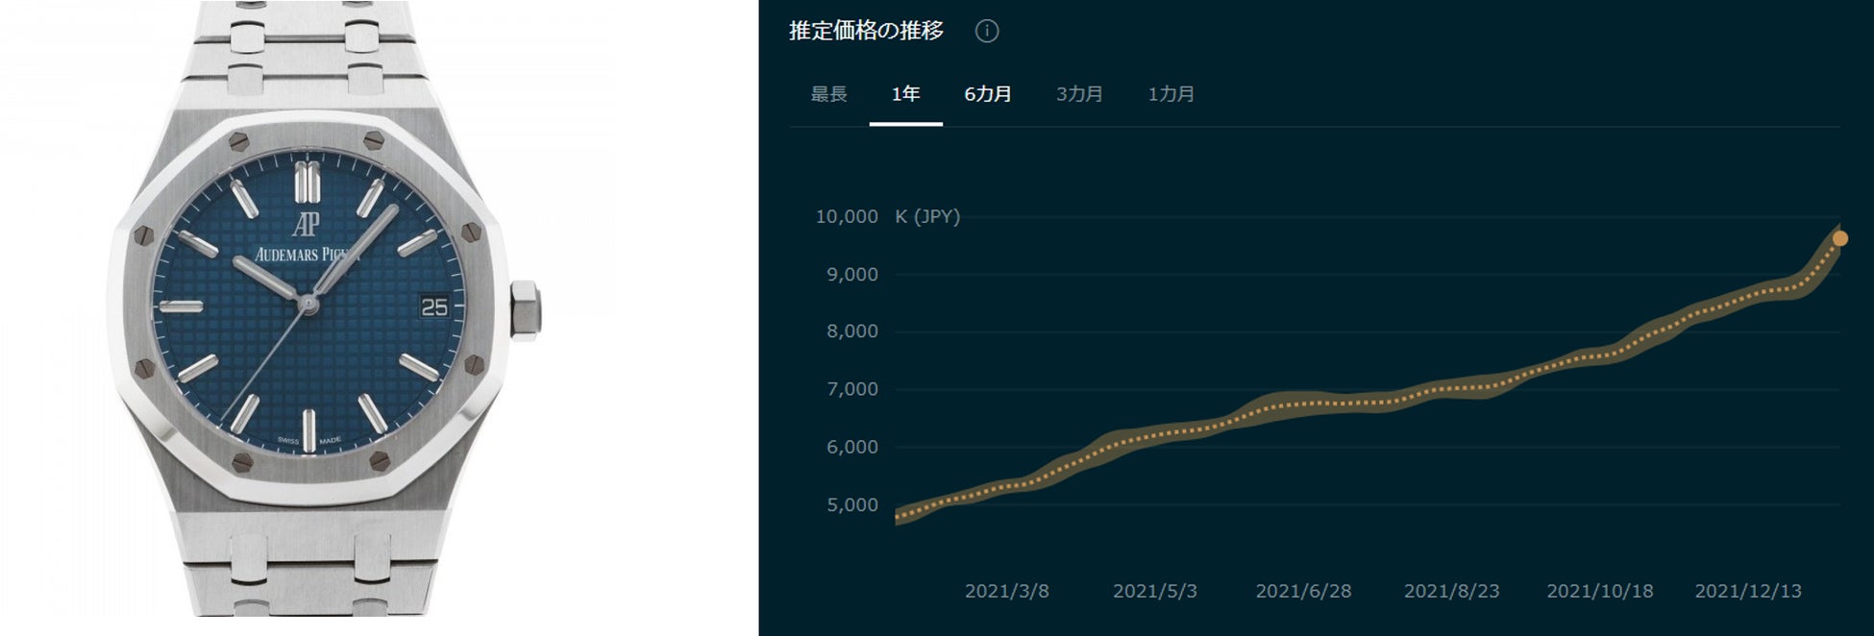Click the 2021/6/28 date label
Screen dimensions: 1874x636
pos(1303,591)
